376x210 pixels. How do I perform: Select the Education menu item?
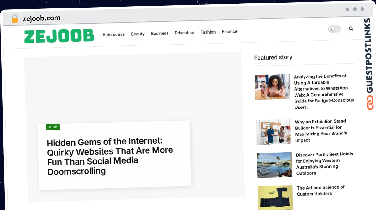click(x=185, y=33)
